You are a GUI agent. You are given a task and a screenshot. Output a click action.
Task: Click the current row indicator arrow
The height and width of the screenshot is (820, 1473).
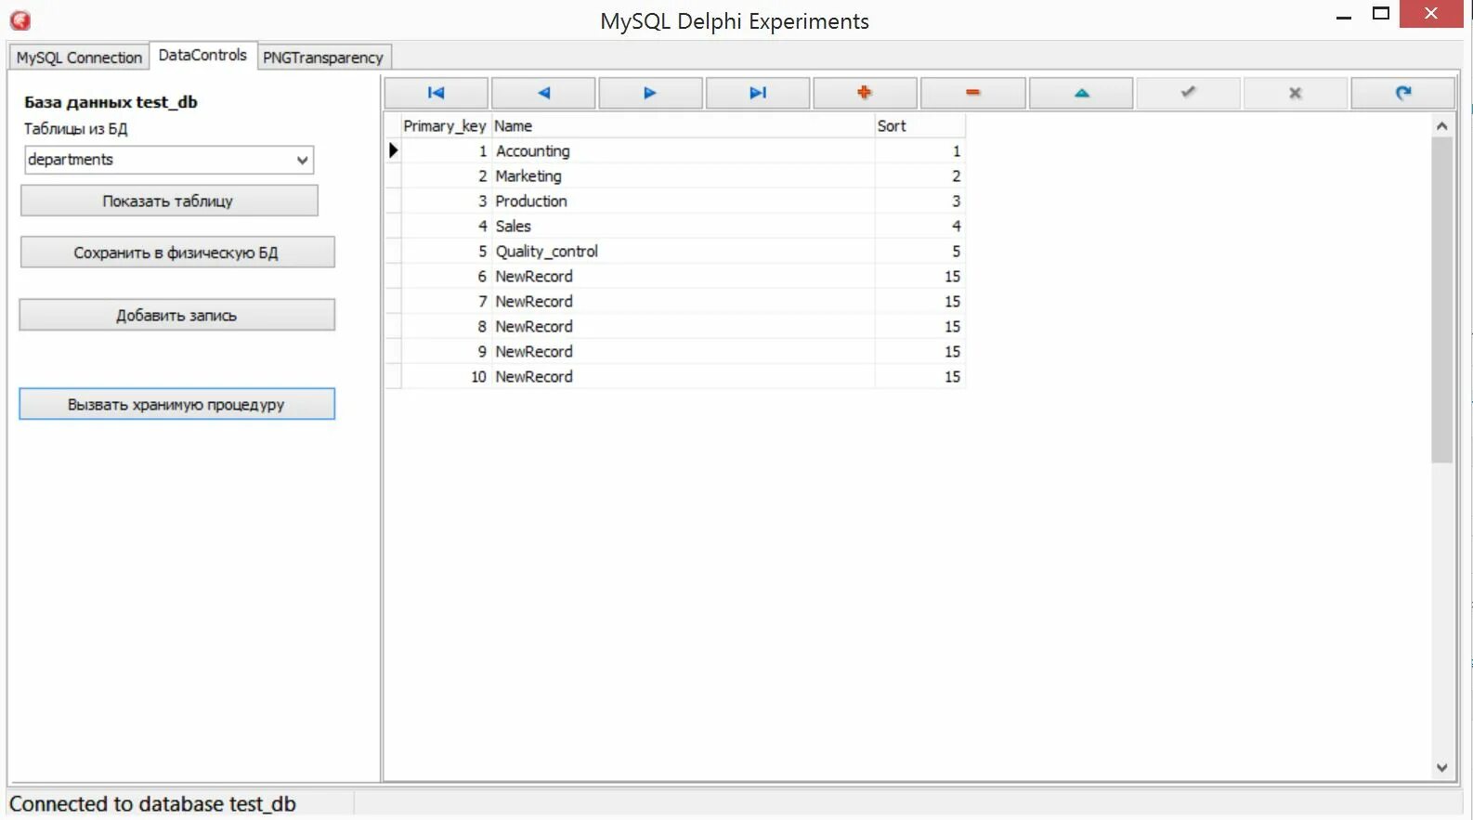click(x=393, y=150)
